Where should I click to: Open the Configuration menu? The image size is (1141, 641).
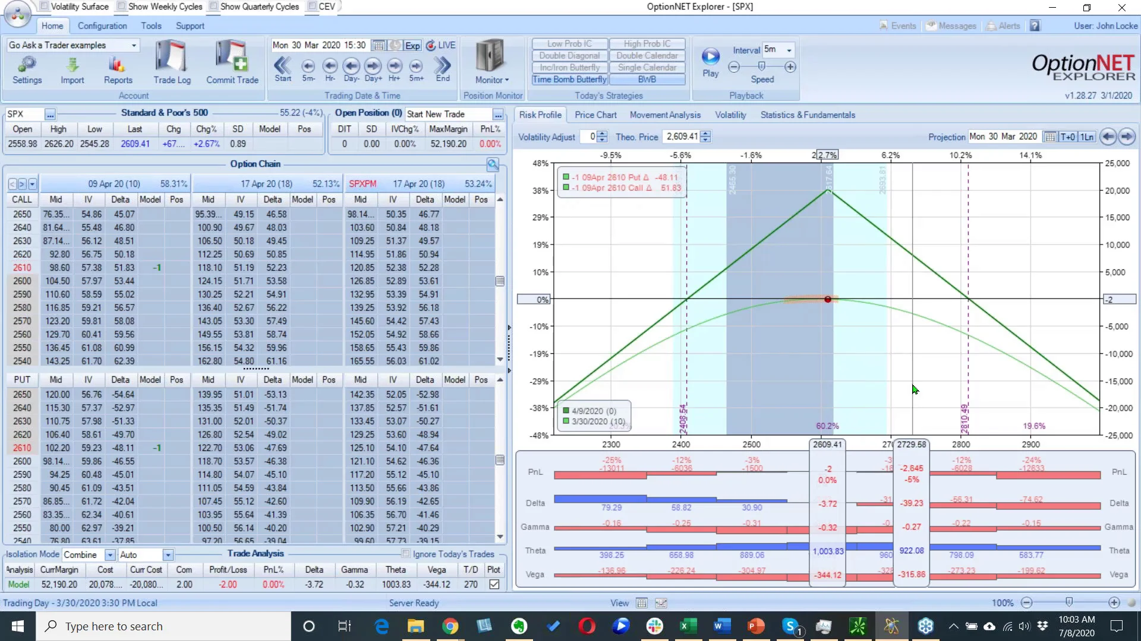[102, 26]
